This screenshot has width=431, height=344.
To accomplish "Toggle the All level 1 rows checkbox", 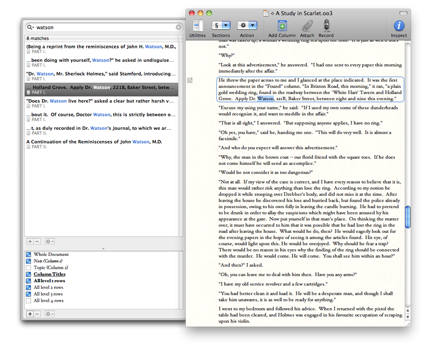I will 28,281.
